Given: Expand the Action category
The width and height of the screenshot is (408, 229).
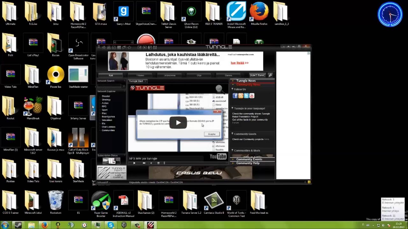Looking at the screenshot, I should pyautogui.click(x=105, y=103).
